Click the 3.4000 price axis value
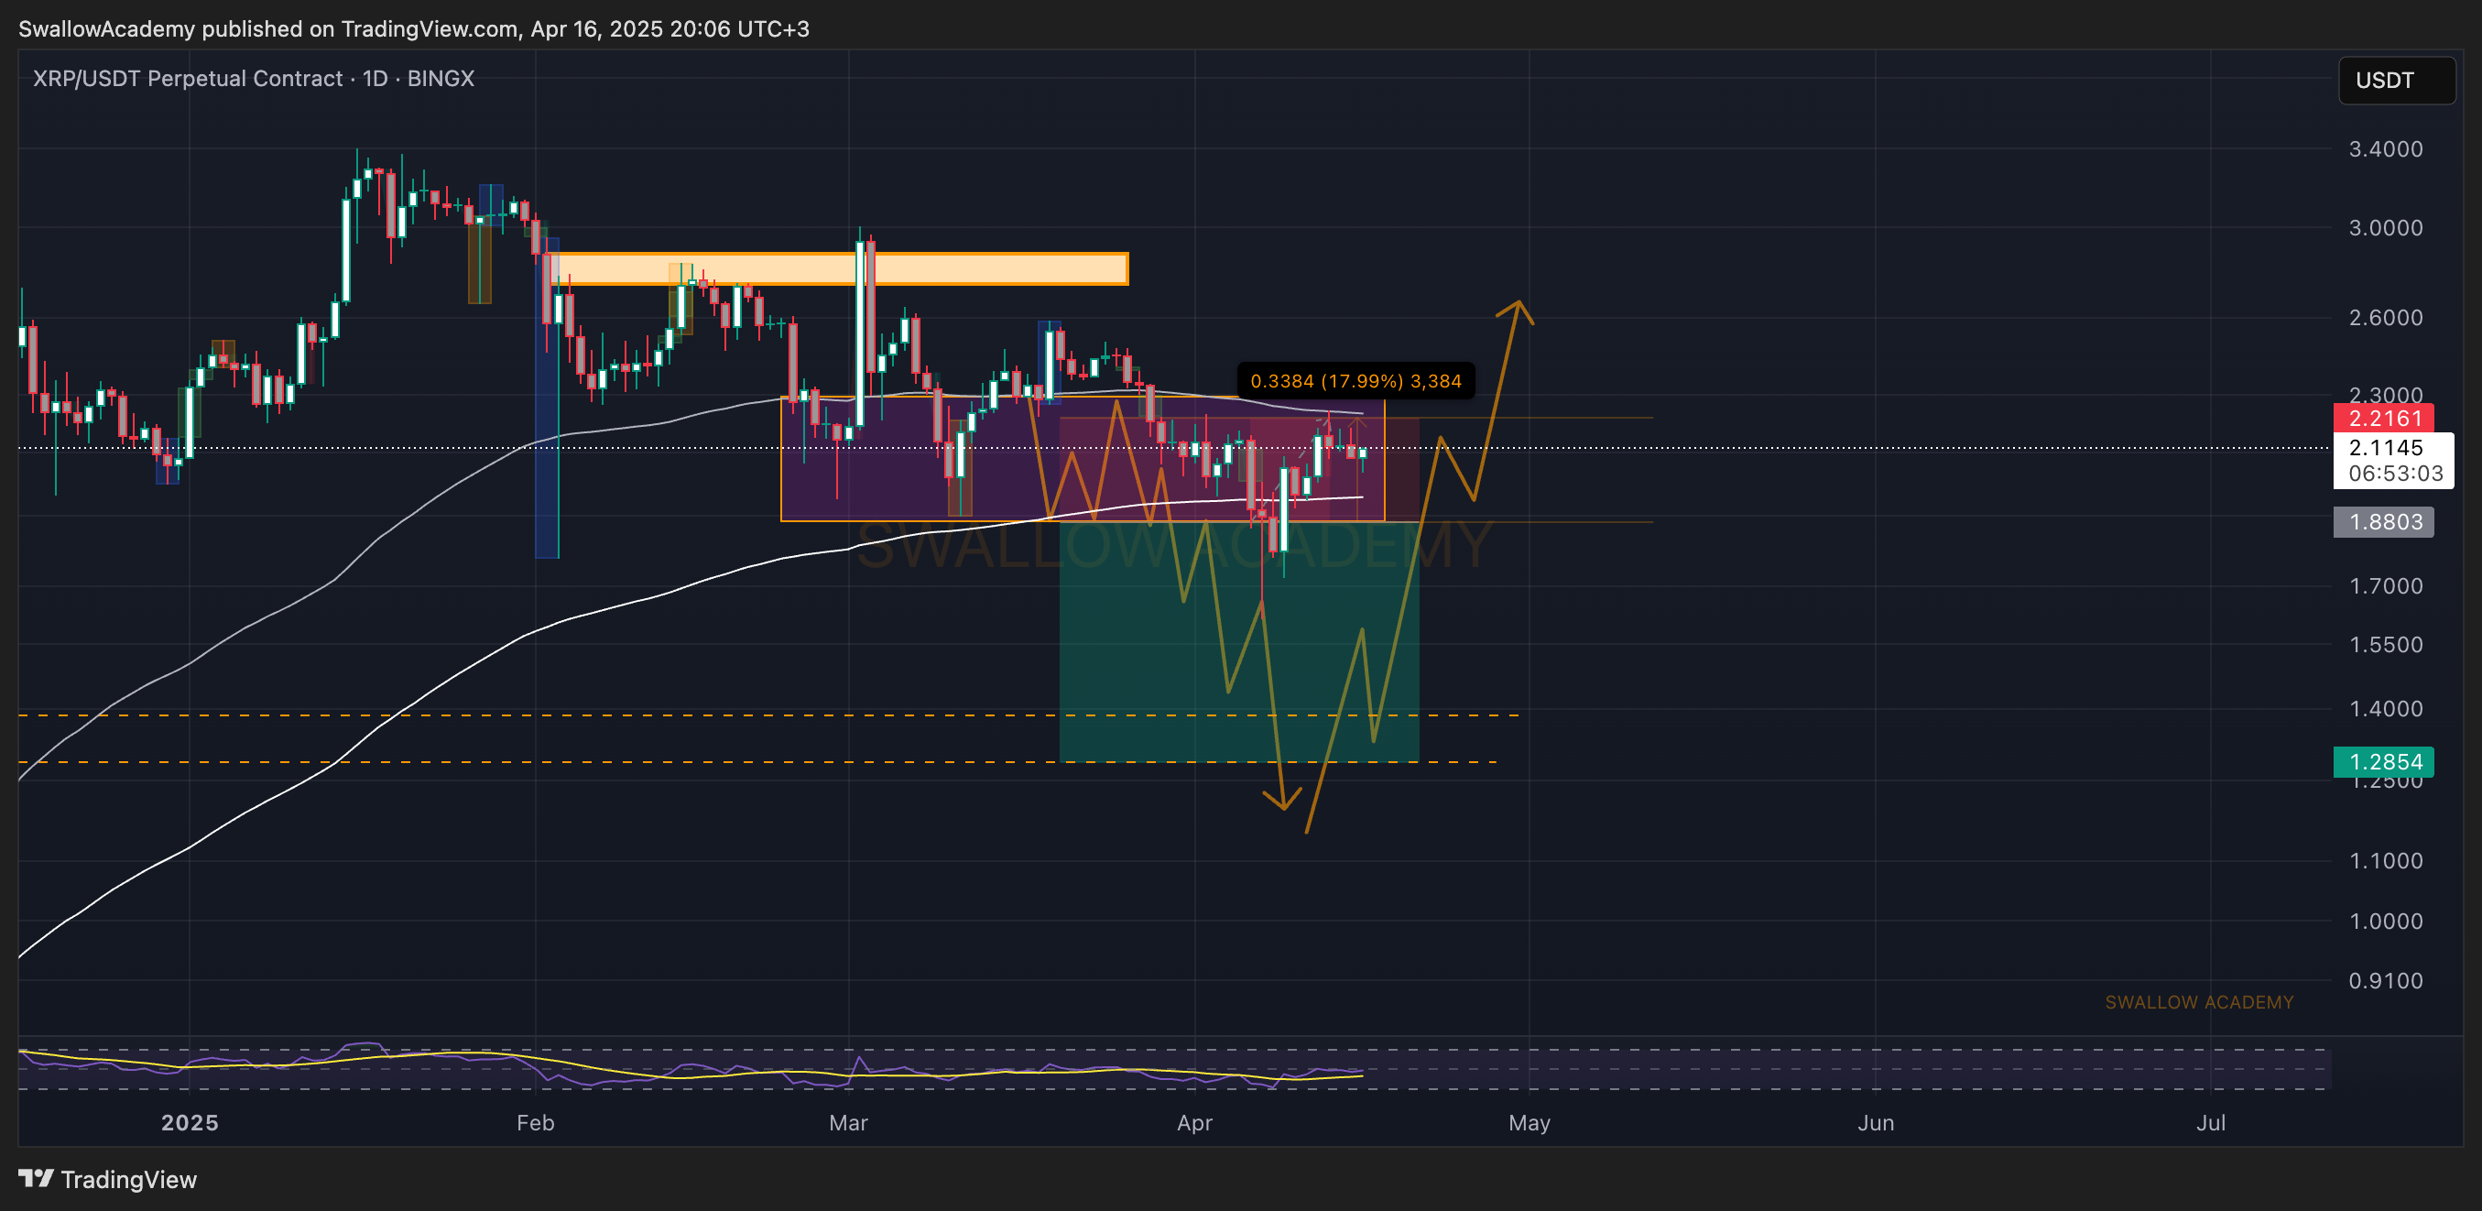 tap(2386, 149)
